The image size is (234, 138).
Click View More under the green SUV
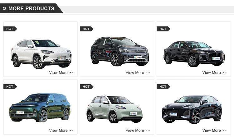click(x=61, y=131)
